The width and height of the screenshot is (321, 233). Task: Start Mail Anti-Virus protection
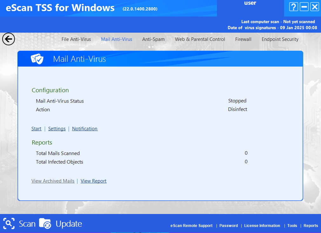coord(36,129)
